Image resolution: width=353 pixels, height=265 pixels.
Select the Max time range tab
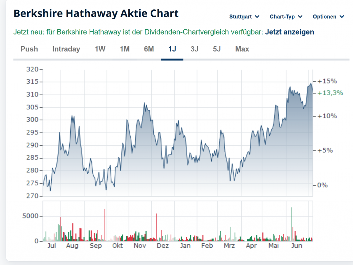242,49
